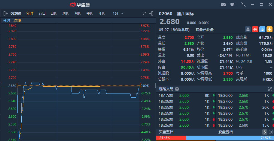Click the red Buy button
274x141 pixels.
tap(255, 30)
